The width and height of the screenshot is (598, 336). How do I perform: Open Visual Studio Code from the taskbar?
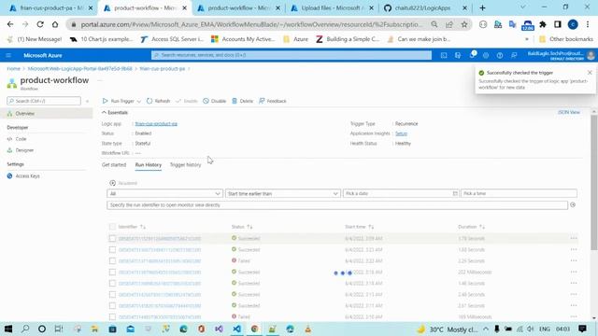(236, 329)
